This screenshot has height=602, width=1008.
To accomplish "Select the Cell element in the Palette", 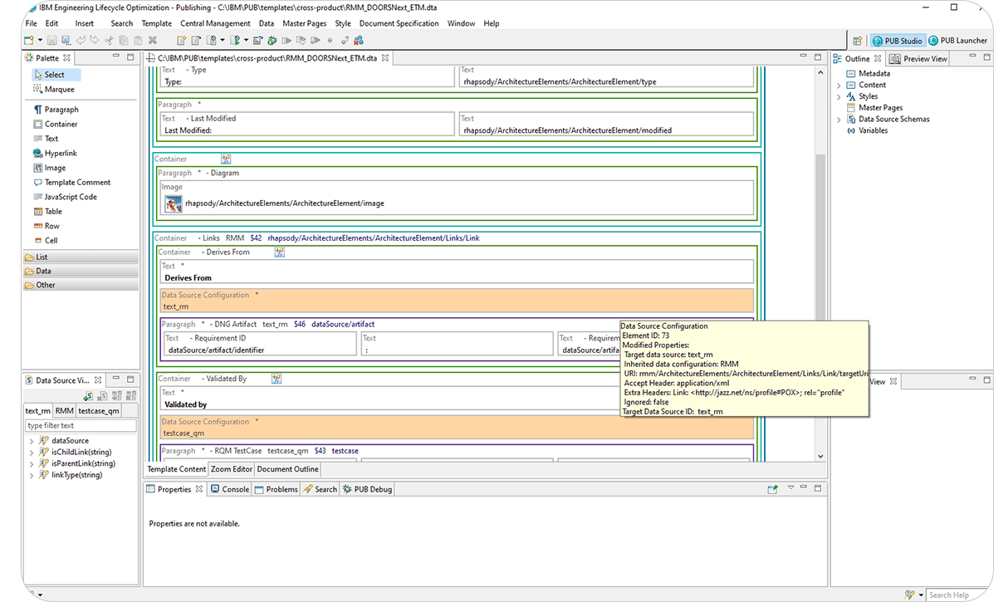I will [50, 240].
